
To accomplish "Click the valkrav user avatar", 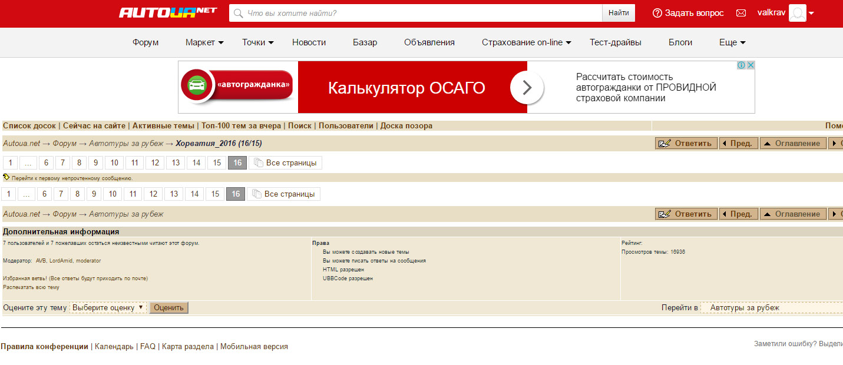I will click(797, 13).
